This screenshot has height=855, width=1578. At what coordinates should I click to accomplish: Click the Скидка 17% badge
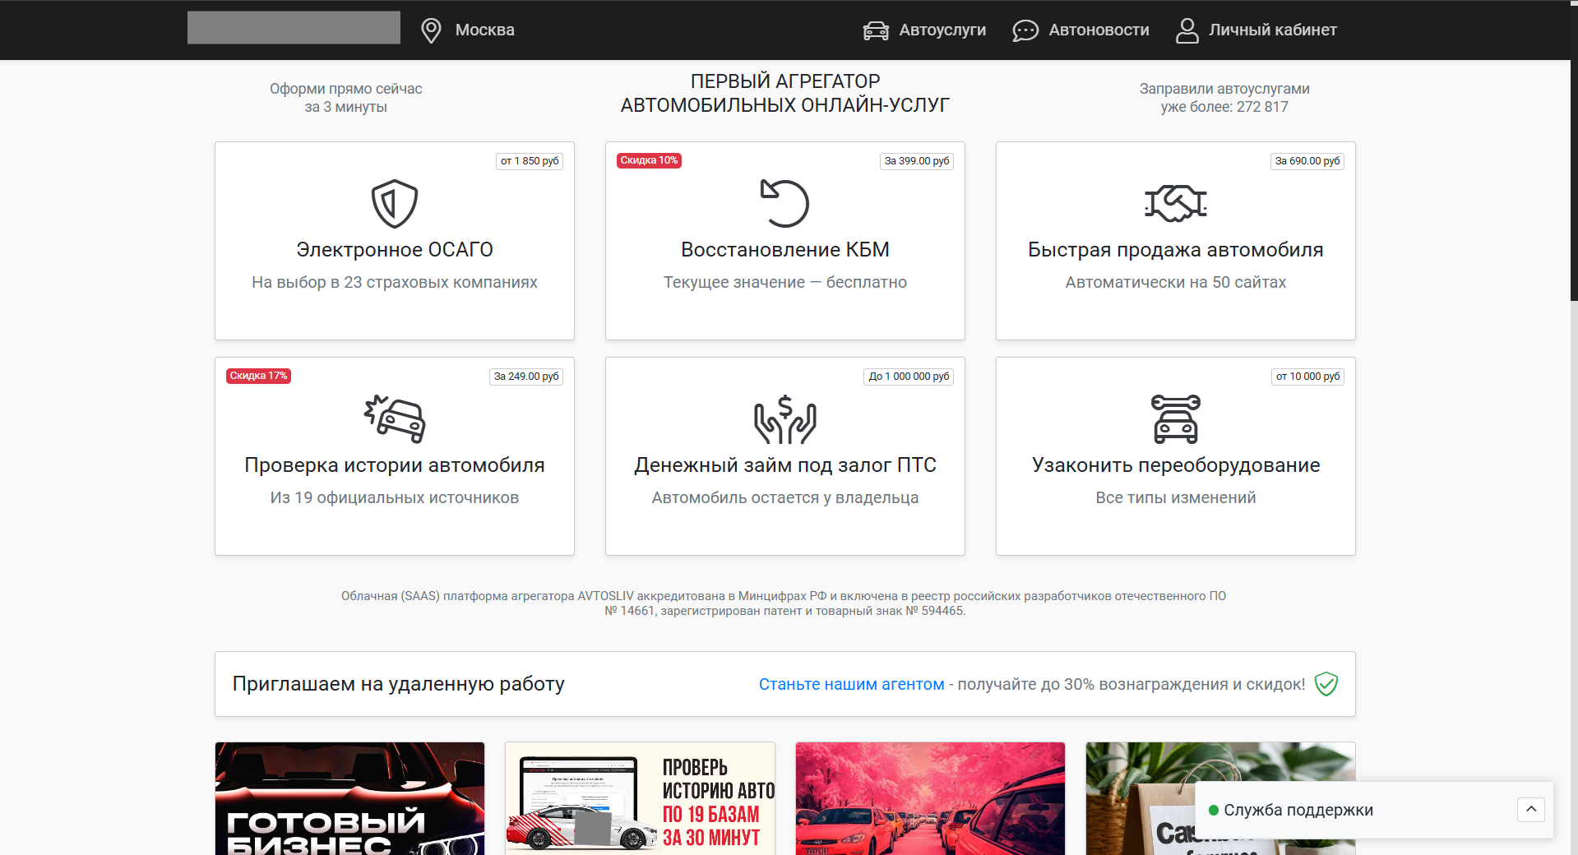258,376
